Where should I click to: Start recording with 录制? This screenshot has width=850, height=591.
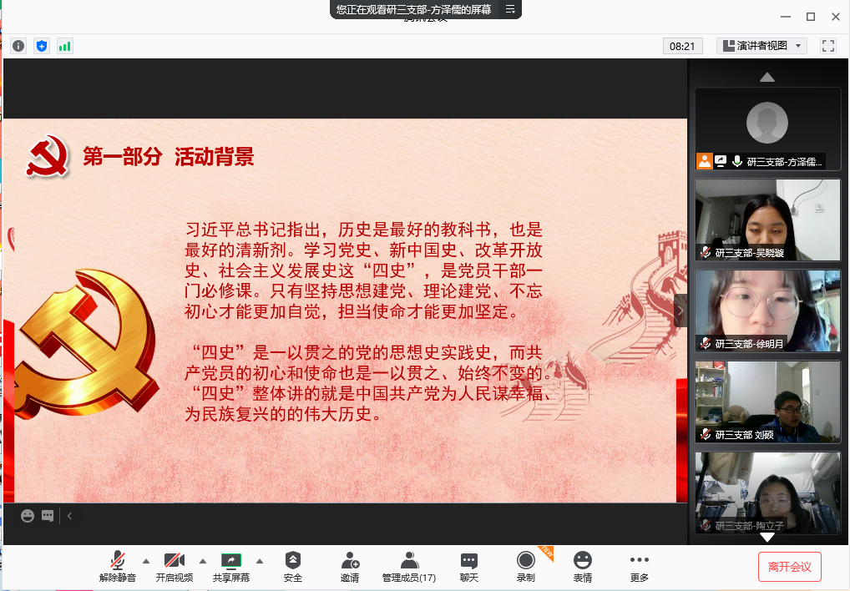point(525,567)
